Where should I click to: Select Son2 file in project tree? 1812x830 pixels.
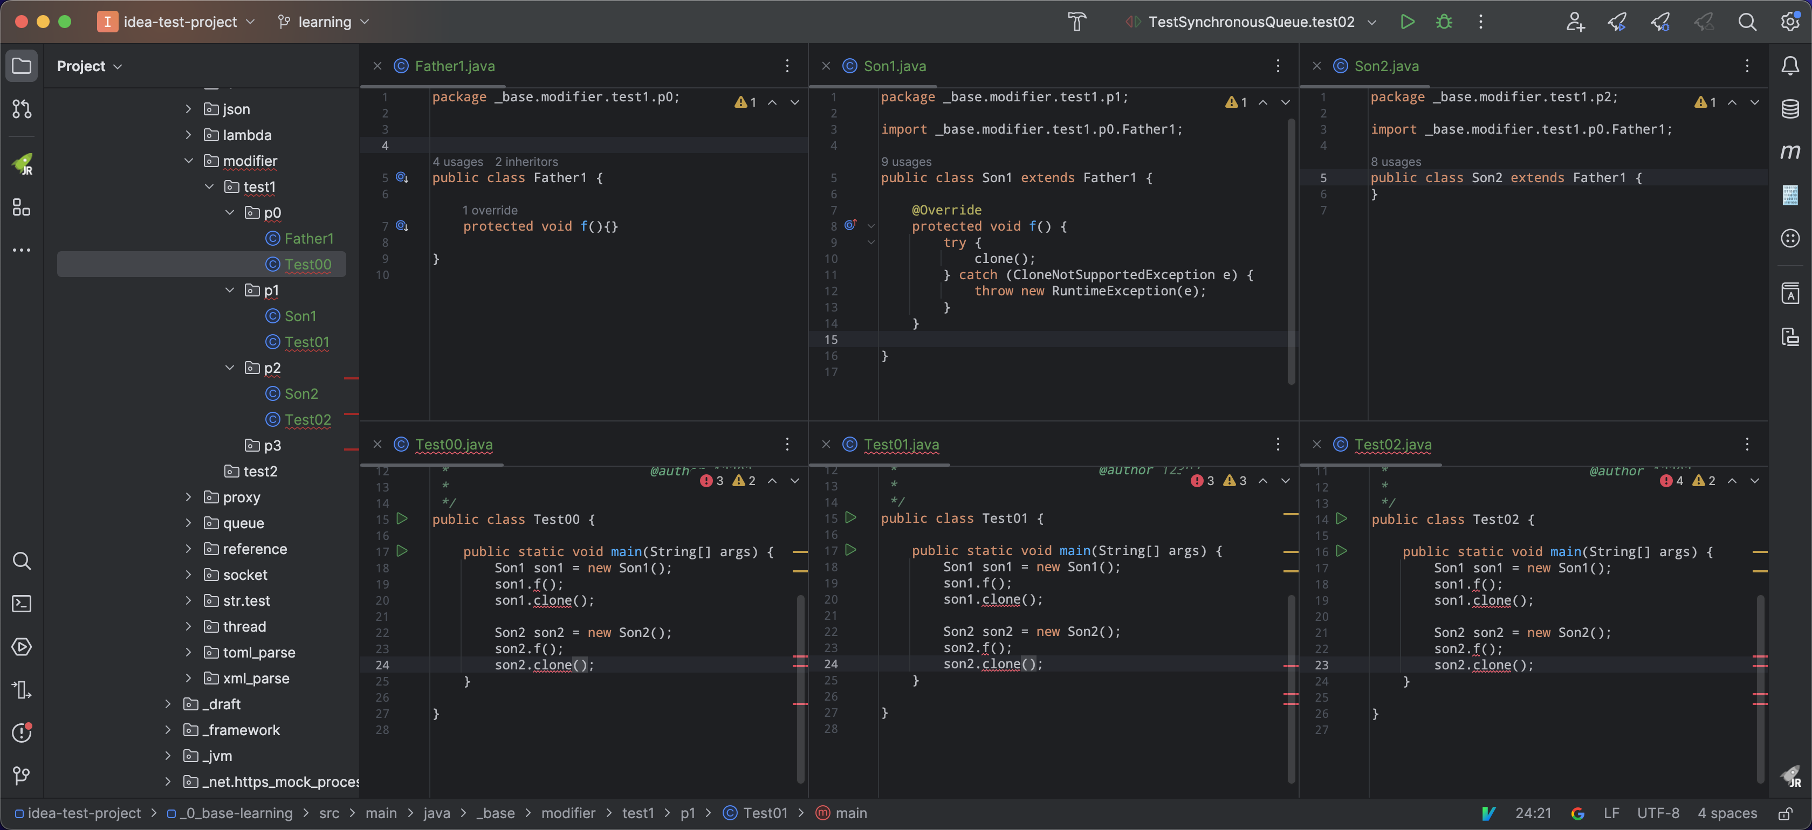(x=301, y=393)
